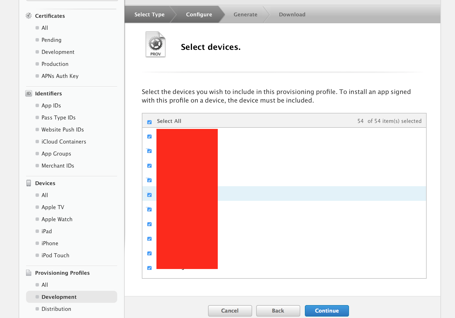Viewport: 455px width, 318px height.
Task: Uncheck the highlighted row's device checkbox
Action: pos(149,195)
